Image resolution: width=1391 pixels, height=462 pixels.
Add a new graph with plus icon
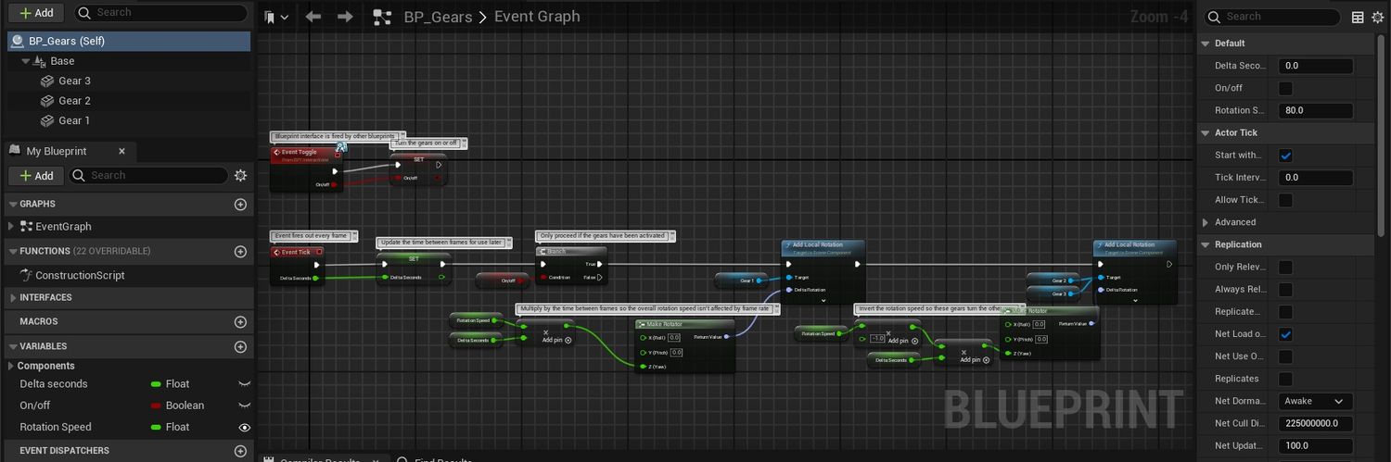pos(240,204)
